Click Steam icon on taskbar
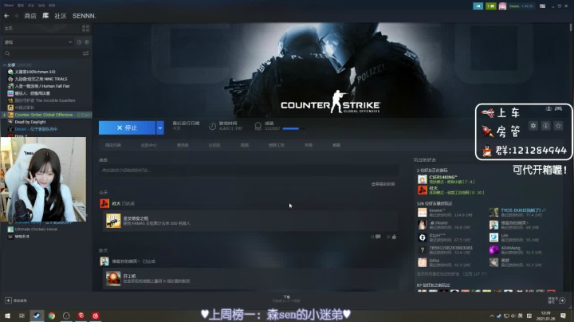 pyautogui.click(x=37, y=316)
